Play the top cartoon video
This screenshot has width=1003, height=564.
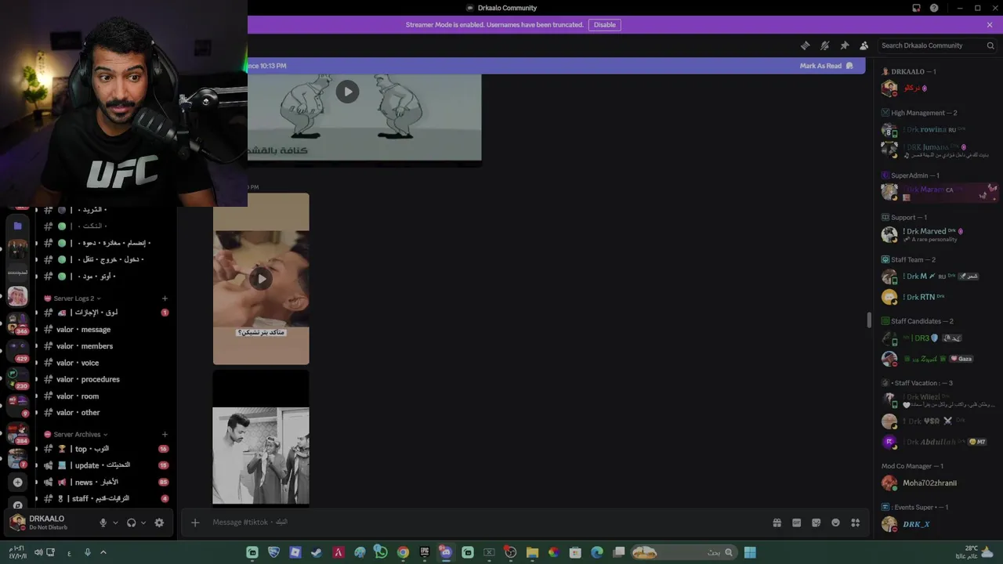(347, 92)
